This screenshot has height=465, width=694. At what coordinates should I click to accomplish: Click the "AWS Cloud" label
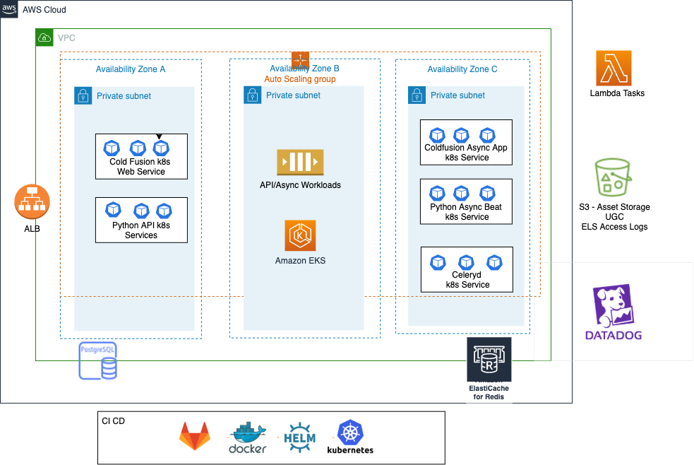pyautogui.click(x=44, y=10)
